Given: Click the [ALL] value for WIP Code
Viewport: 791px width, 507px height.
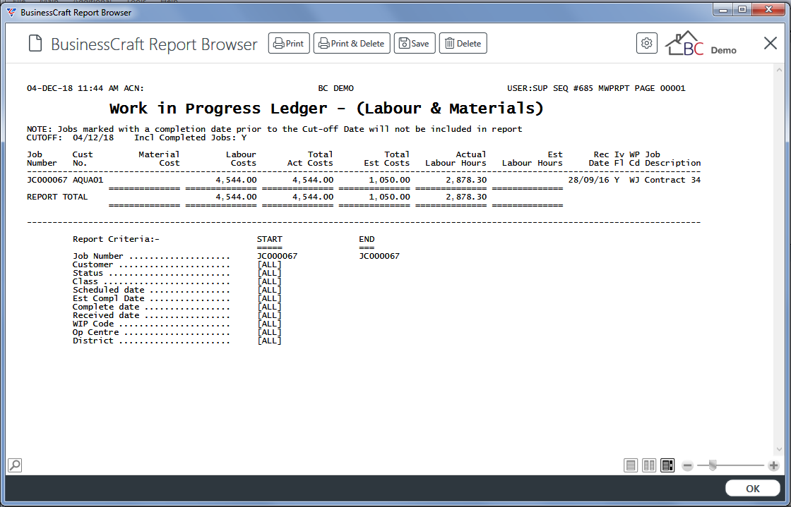Looking at the screenshot, I should pyautogui.click(x=269, y=324).
